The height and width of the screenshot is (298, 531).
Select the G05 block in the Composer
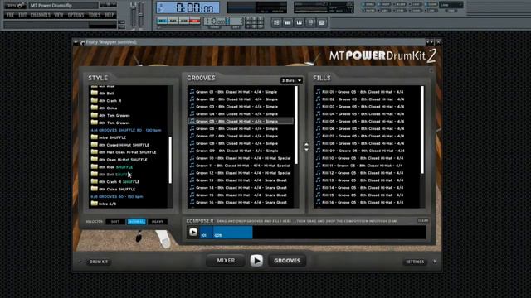click(x=232, y=233)
